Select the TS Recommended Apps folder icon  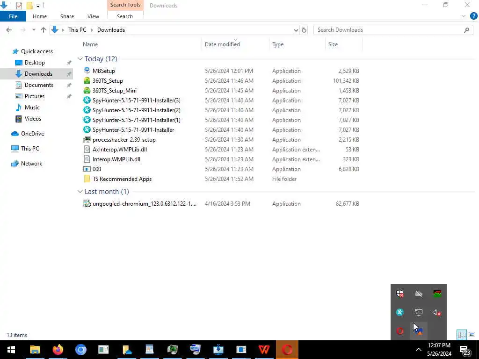click(x=87, y=179)
